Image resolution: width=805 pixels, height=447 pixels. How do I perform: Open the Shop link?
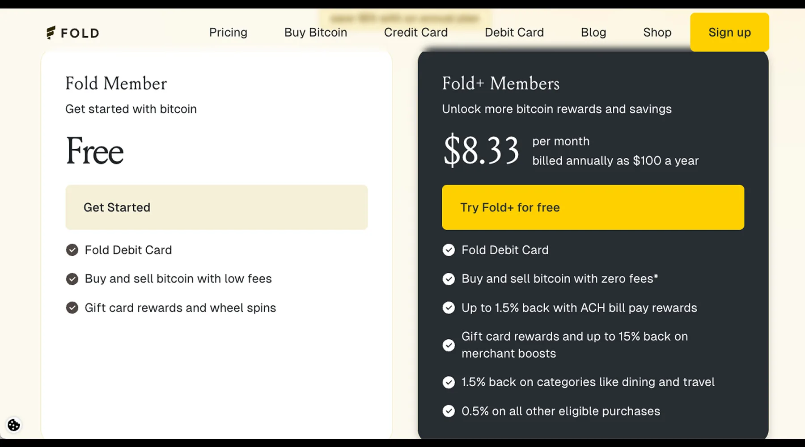pyautogui.click(x=657, y=33)
